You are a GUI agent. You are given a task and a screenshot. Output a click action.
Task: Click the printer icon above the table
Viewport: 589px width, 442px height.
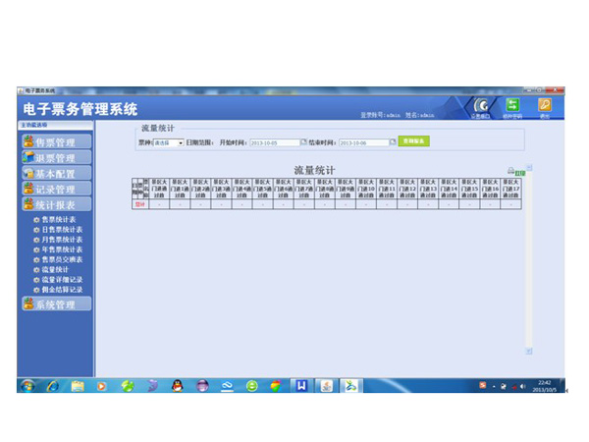point(510,171)
